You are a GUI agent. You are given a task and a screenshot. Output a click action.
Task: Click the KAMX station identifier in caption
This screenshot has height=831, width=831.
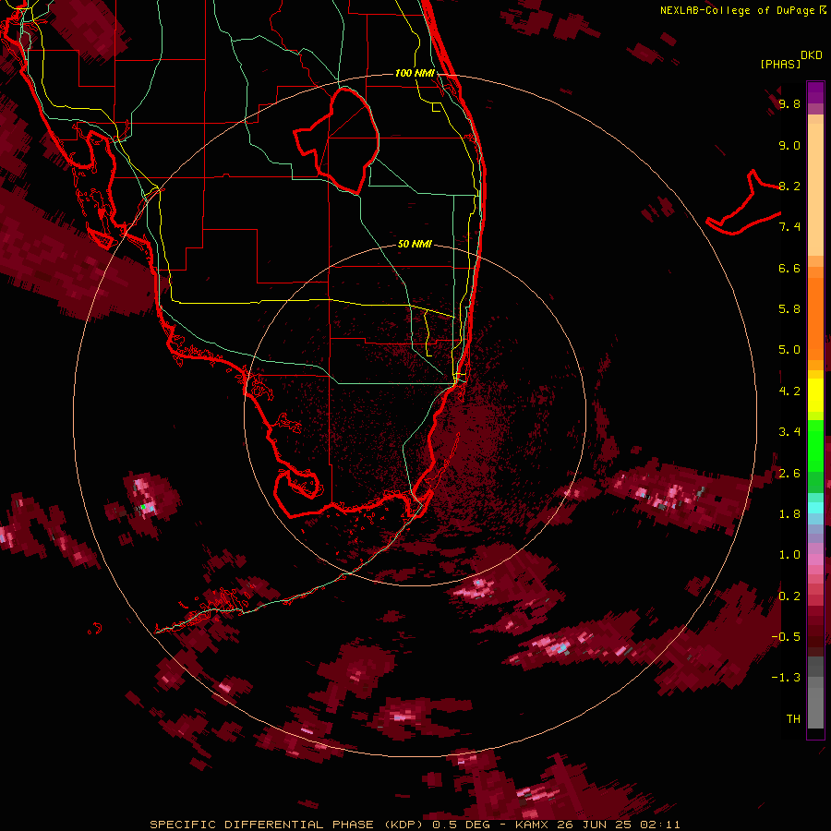[x=532, y=825]
